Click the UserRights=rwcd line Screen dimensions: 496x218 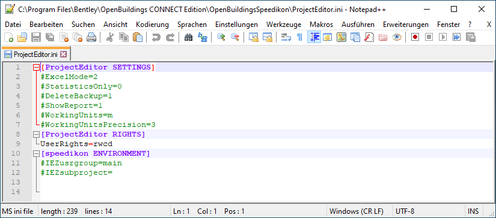coord(76,144)
